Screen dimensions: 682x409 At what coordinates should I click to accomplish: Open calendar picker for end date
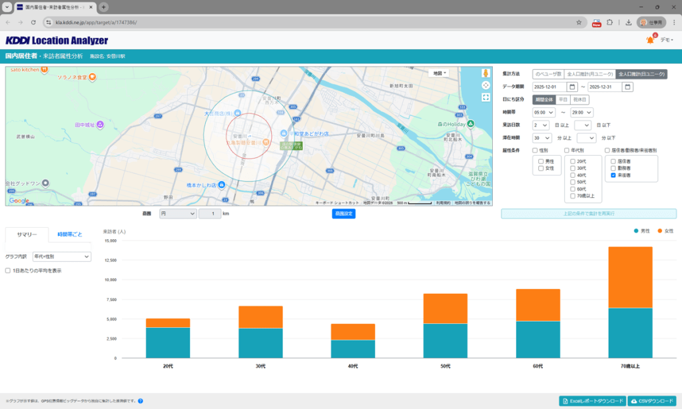[627, 87]
